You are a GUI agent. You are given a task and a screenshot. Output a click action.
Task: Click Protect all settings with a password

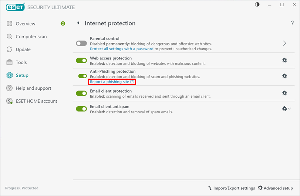[x=122, y=49]
